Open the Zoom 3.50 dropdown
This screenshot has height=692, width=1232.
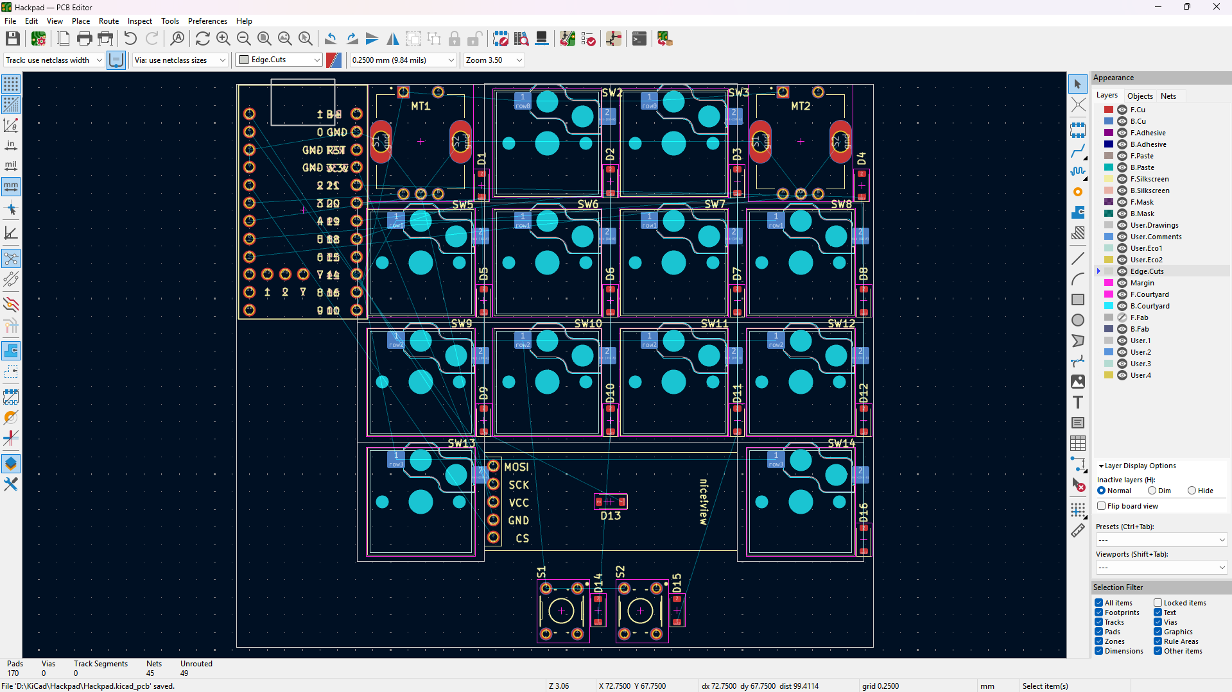(x=519, y=60)
